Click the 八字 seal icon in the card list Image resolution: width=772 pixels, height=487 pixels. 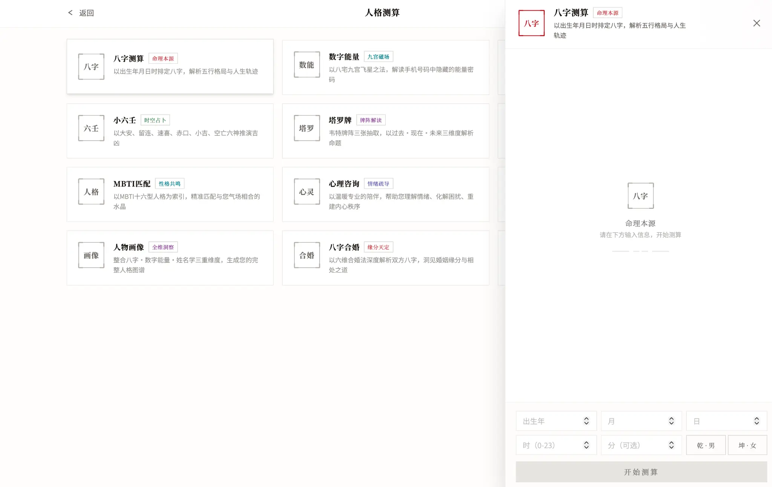point(91,67)
